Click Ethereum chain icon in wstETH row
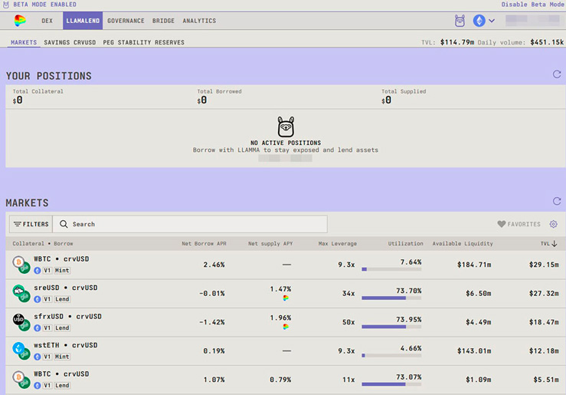566x395 pixels. click(x=38, y=357)
